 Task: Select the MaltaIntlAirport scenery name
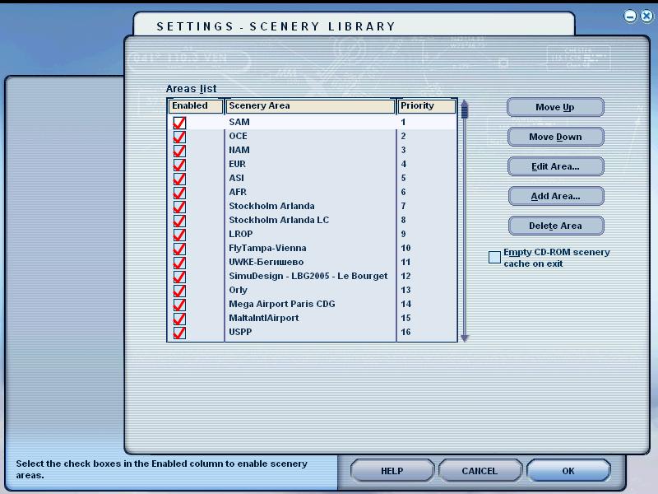tap(263, 318)
